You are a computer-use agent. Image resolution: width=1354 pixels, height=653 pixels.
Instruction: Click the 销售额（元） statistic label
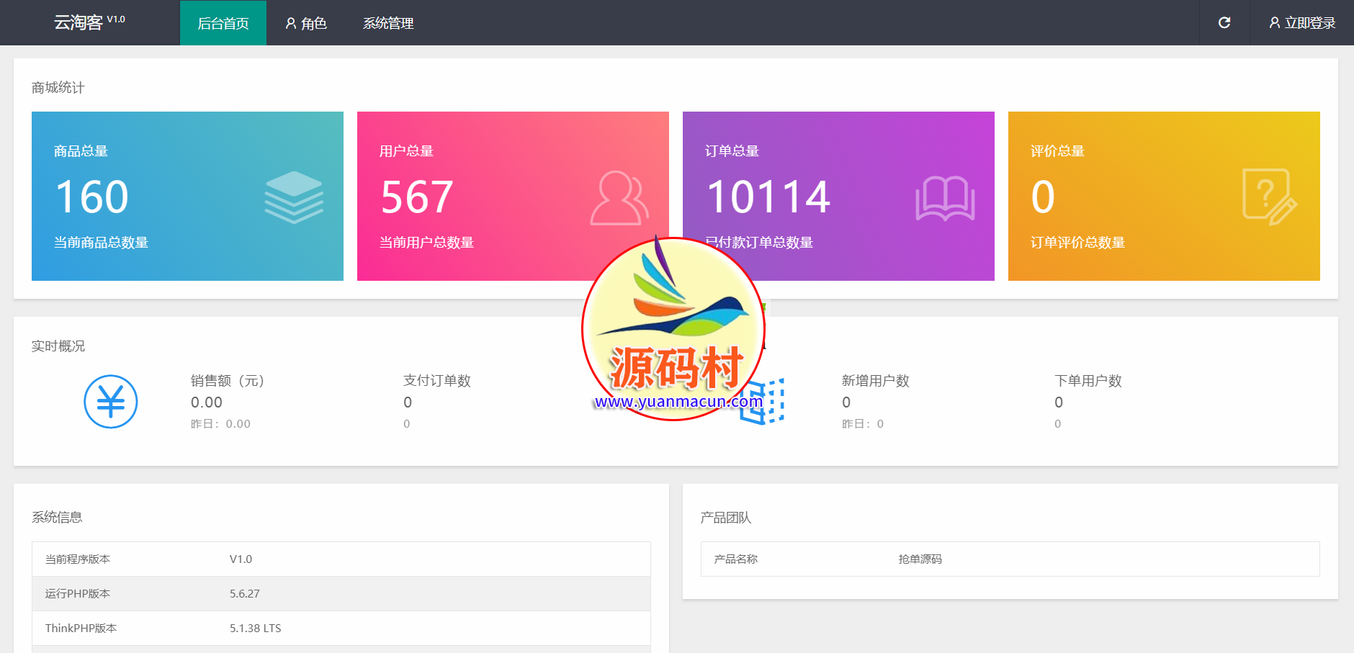[x=228, y=381]
